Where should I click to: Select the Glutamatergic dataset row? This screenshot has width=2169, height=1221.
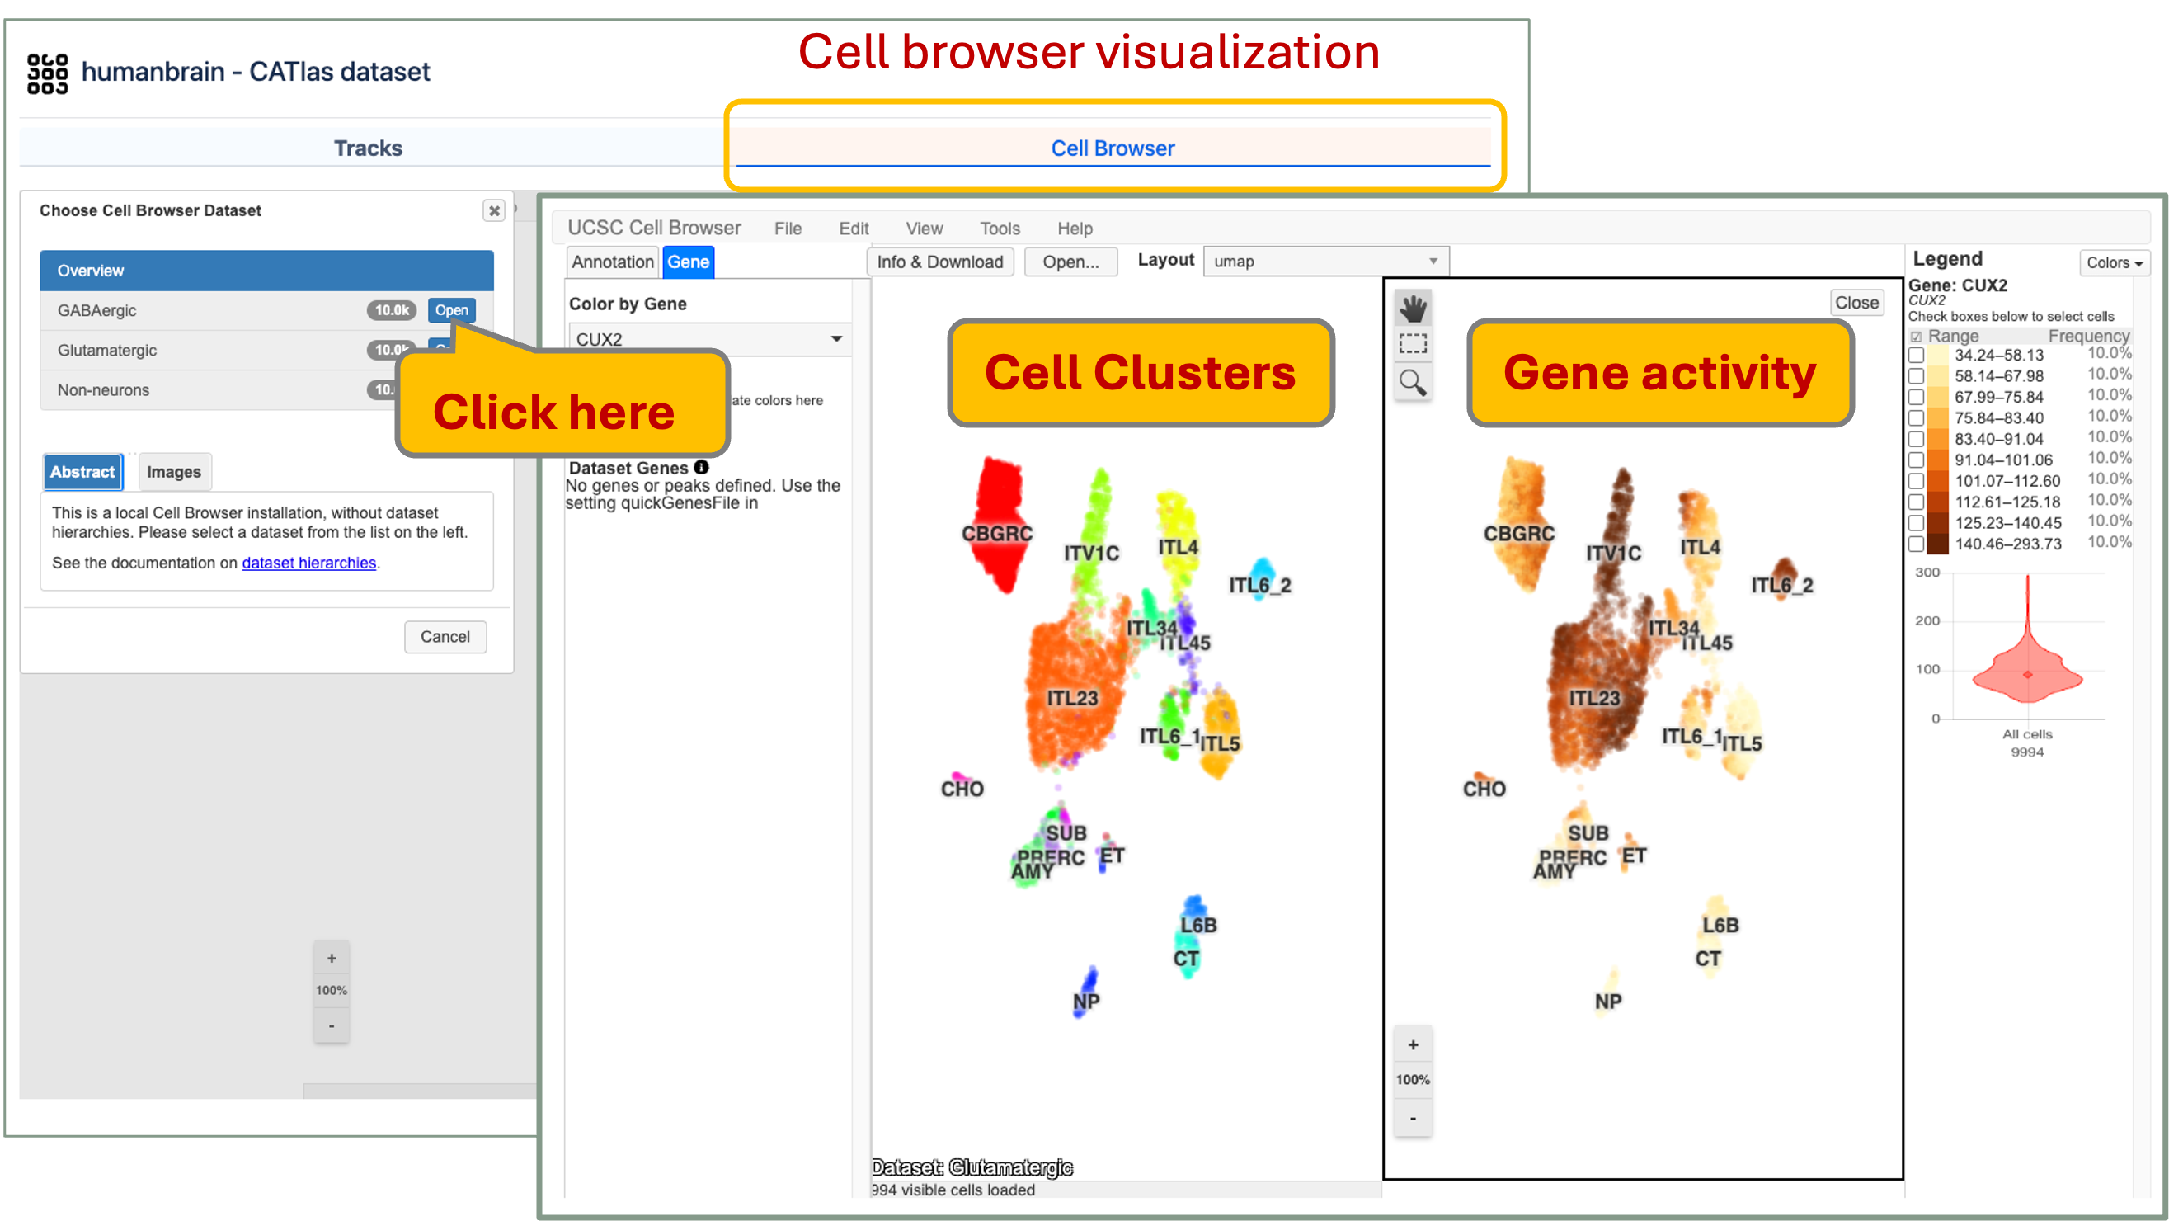point(266,351)
